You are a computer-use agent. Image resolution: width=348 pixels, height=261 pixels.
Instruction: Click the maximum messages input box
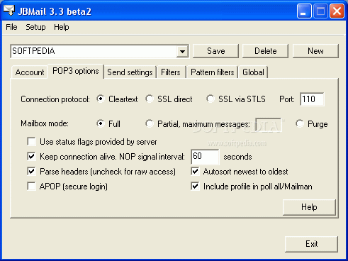269,125
